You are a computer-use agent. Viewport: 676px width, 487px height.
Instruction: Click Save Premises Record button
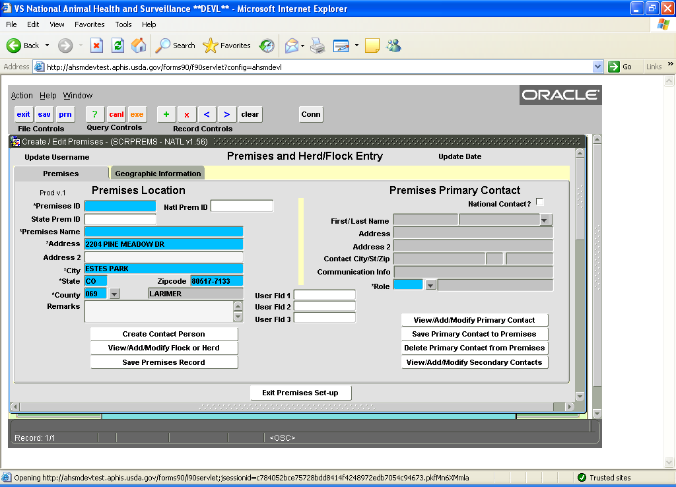[164, 362]
